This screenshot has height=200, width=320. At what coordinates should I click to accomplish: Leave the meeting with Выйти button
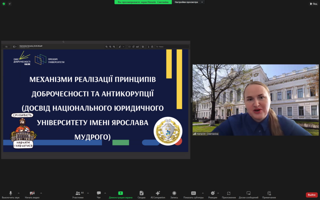point(311,195)
